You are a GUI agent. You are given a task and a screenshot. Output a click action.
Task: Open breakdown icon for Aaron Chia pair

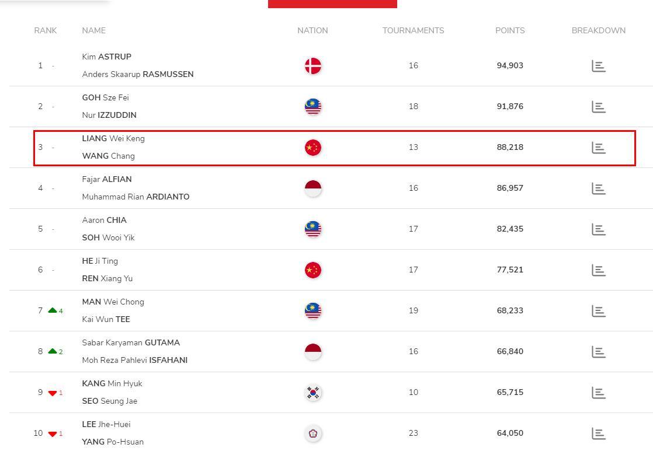click(599, 229)
